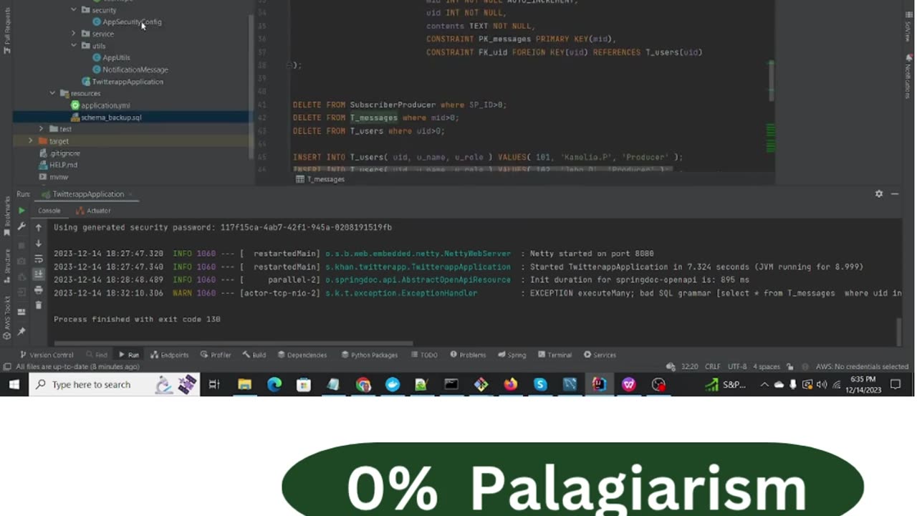Screen dimensions: 917x516
Task: Open Skype from the Windows taskbar
Action: coord(540,385)
